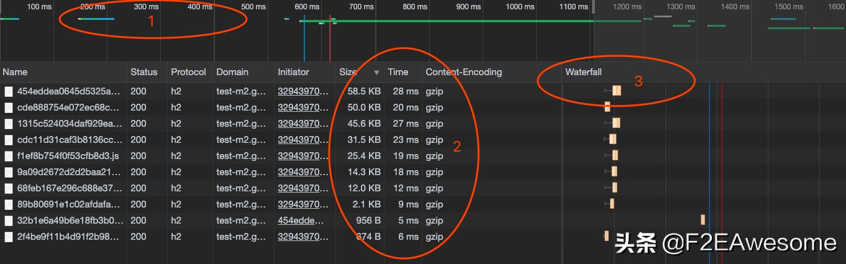The width and height of the screenshot is (846, 264).
Task: Select the document icon of 1315c524034daf929ea row
Action: [x=9, y=124]
